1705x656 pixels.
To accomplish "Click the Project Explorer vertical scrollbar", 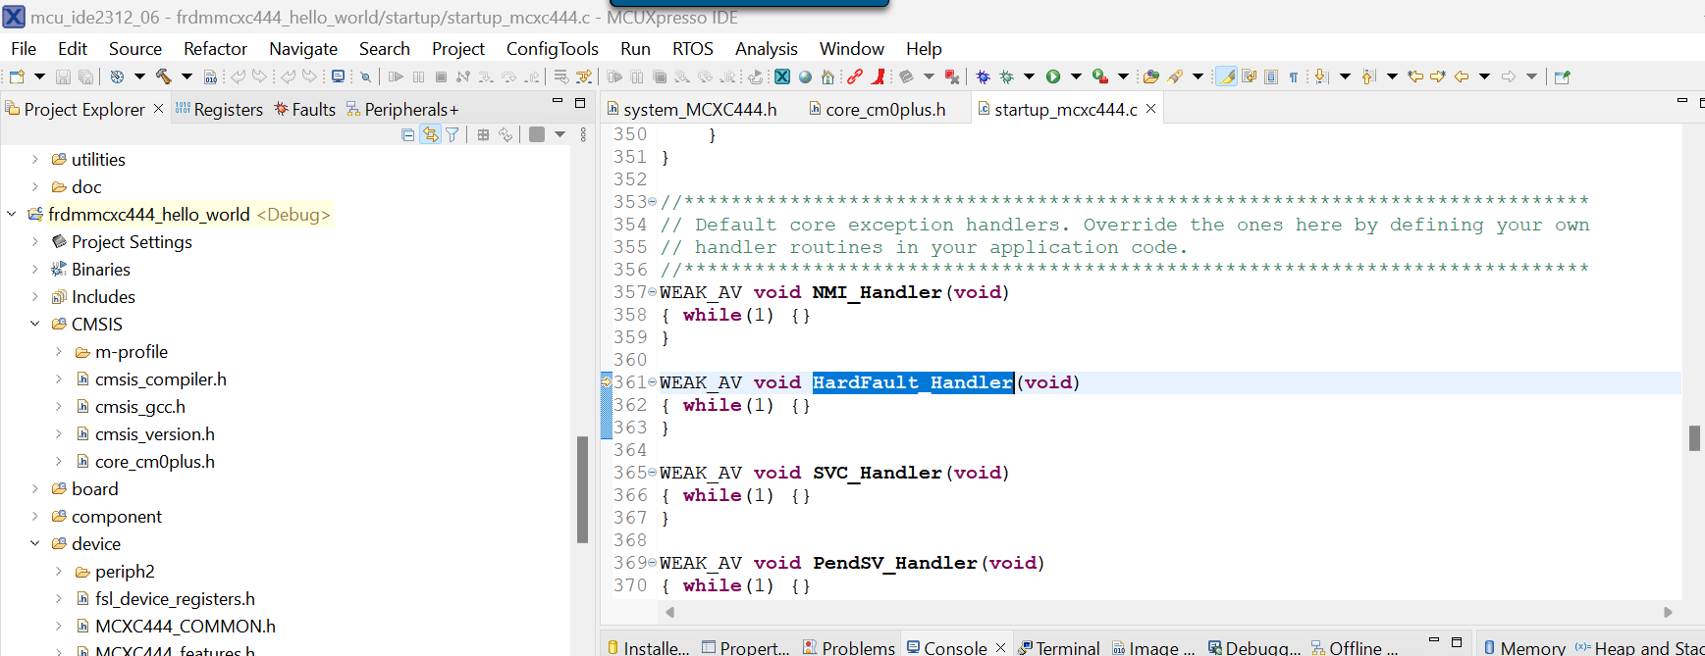I will [x=582, y=489].
